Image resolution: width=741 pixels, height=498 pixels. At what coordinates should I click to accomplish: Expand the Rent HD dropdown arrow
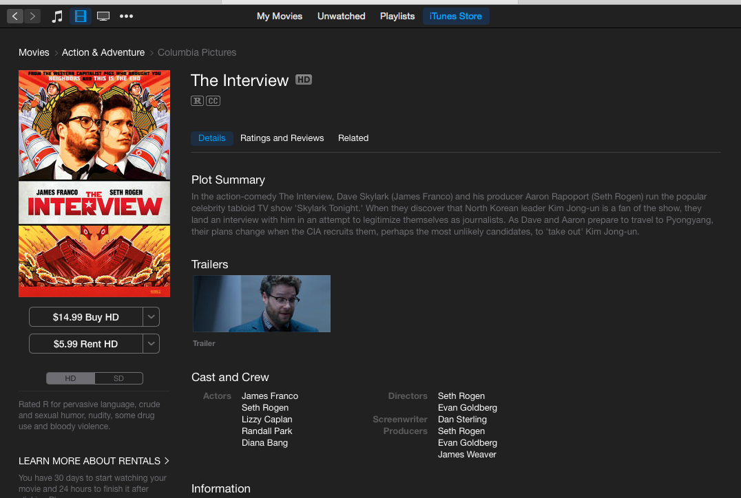[152, 344]
